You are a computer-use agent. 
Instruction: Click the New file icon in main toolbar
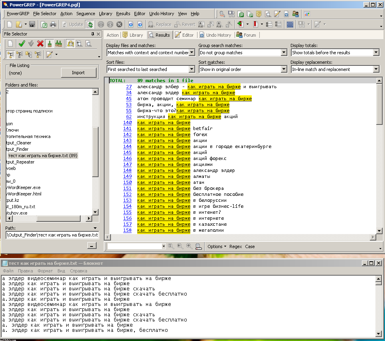click(10, 24)
